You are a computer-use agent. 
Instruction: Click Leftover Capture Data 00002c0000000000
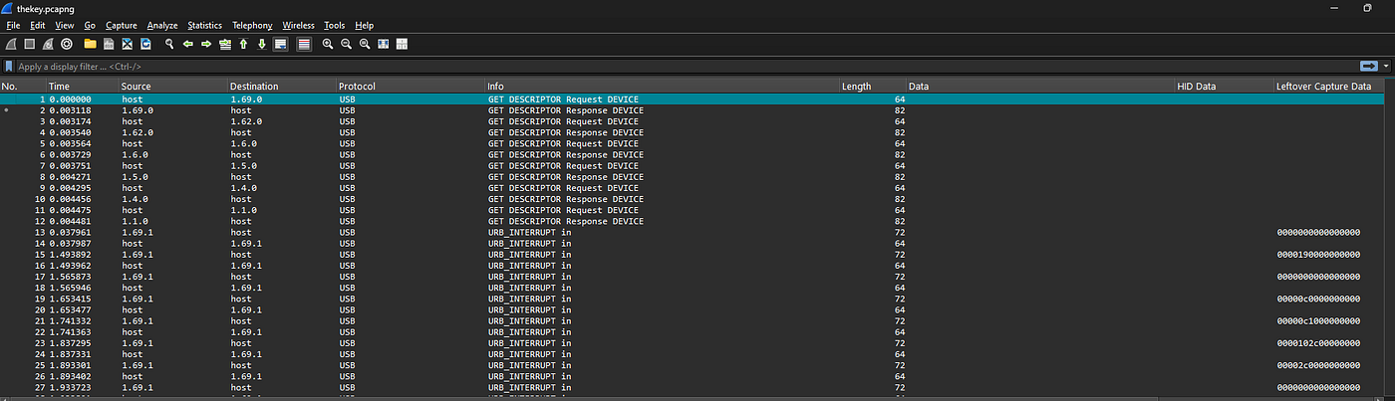1318,364
